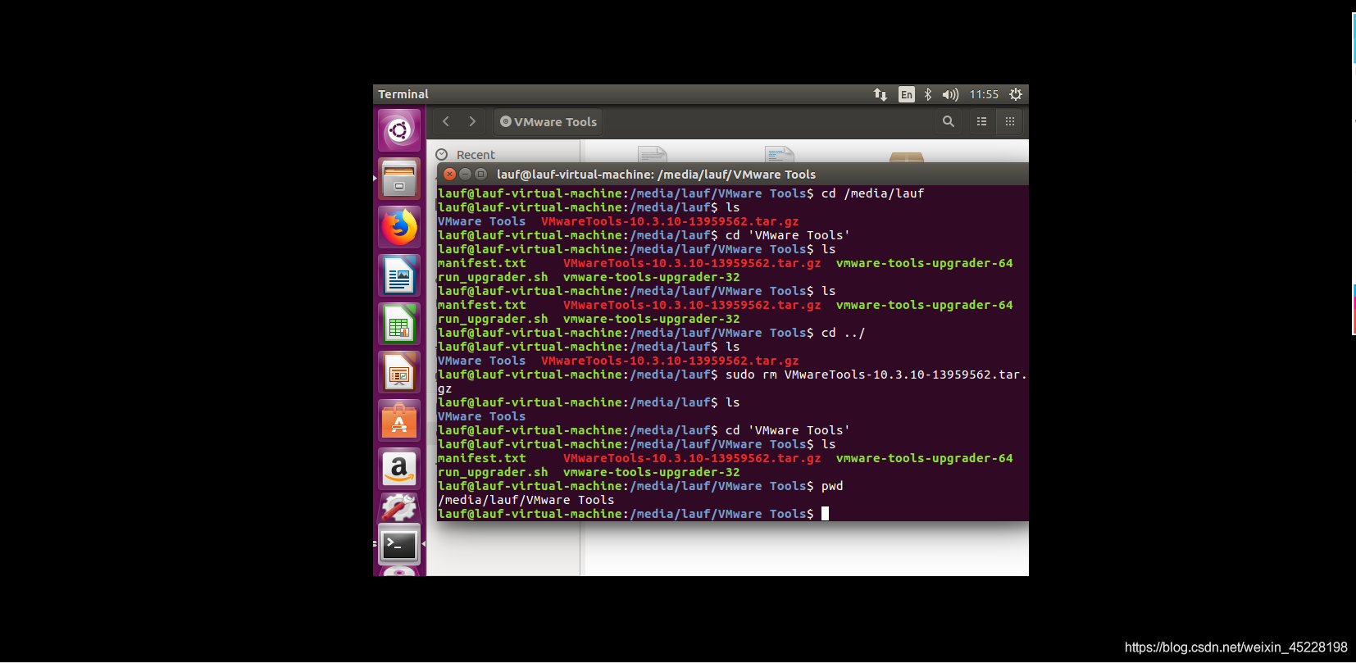Click the terminal title bar text
Image resolution: width=1356 pixels, height=663 pixels.
point(656,175)
